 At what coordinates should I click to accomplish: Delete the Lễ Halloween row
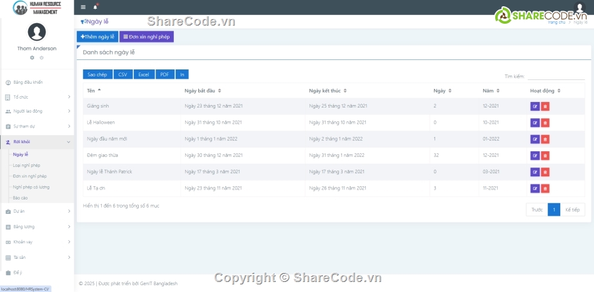(x=545, y=123)
